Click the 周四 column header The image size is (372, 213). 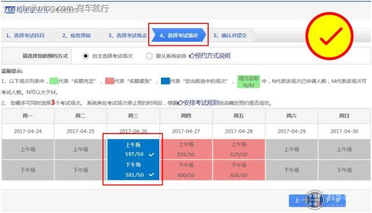click(x=186, y=116)
